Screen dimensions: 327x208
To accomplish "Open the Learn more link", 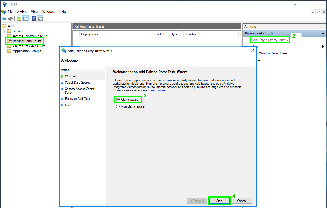I will [x=157, y=91].
